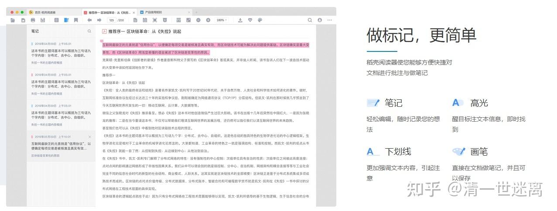Print the document with the printer icon
This screenshot has height=211, width=557.
pos(33,20)
